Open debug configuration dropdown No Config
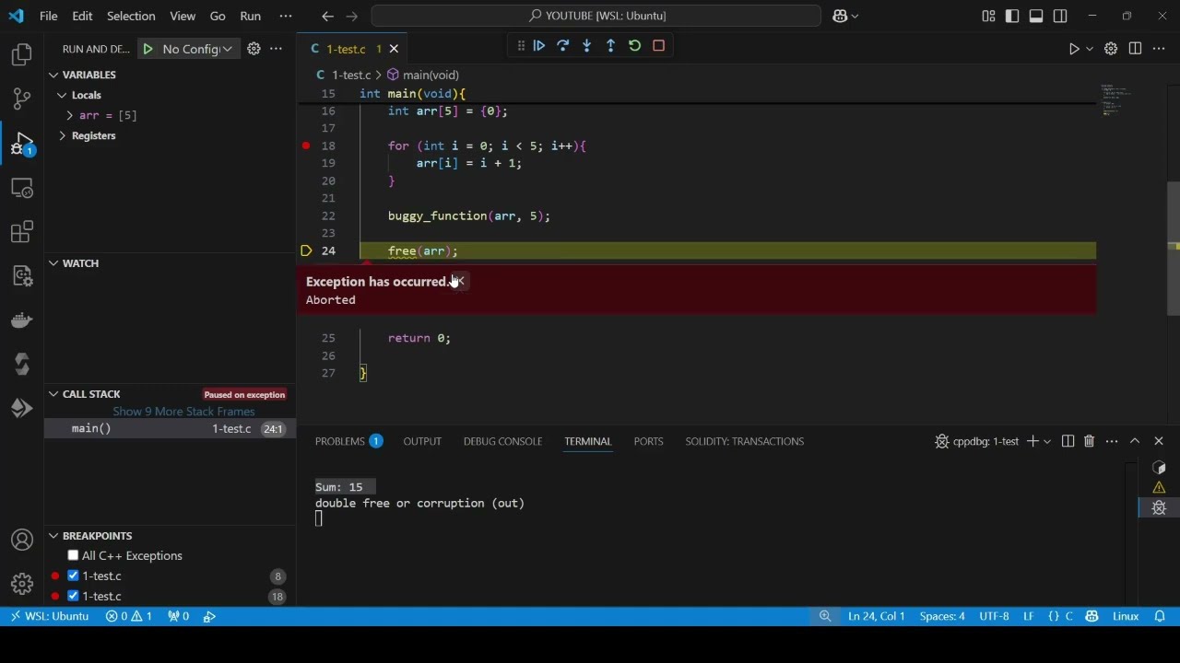The image size is (1180, 663). (197, 49)
